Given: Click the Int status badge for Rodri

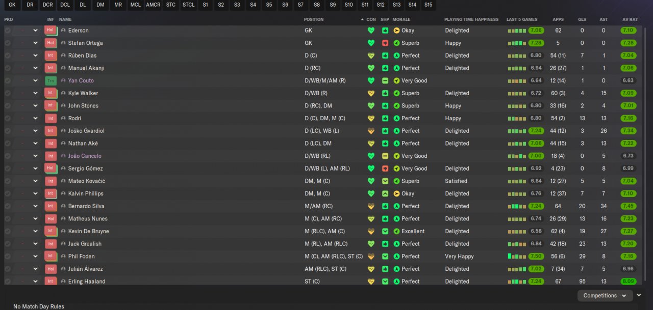Looking at the screenshot, I should [x=51, y=118].
